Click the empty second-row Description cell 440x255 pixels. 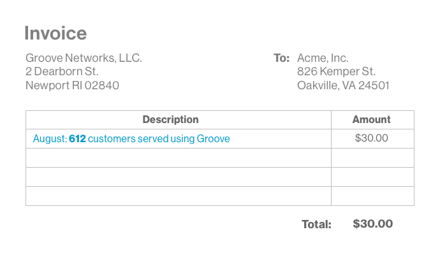(179, 157)
